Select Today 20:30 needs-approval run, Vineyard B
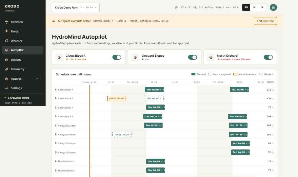The width and height of the screenshot is (298, 177). tap(122, 134)
